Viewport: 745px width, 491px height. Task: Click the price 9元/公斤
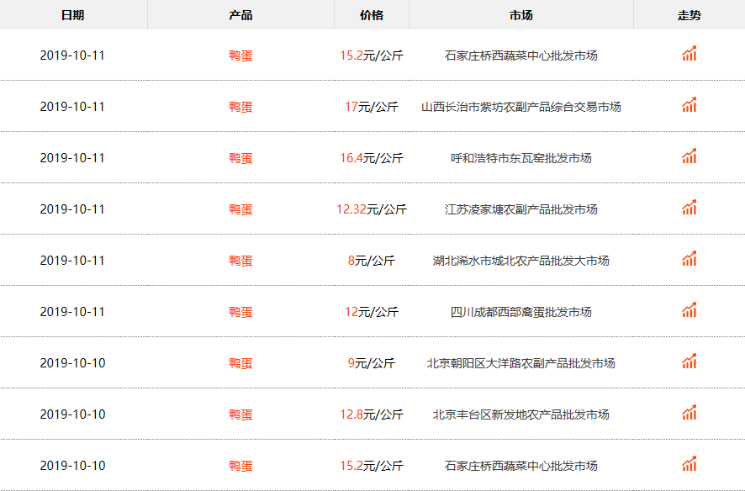pos(372,363)
